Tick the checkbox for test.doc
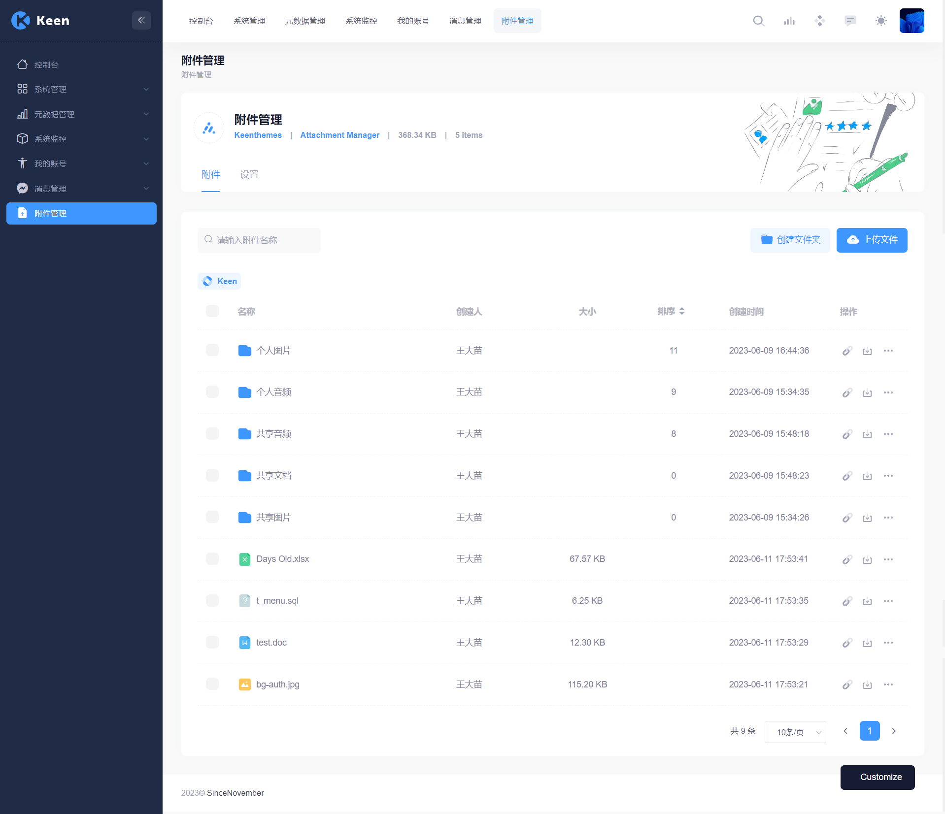Image resolution: width=945 pixels, height=814 pixels. (212, 642)
